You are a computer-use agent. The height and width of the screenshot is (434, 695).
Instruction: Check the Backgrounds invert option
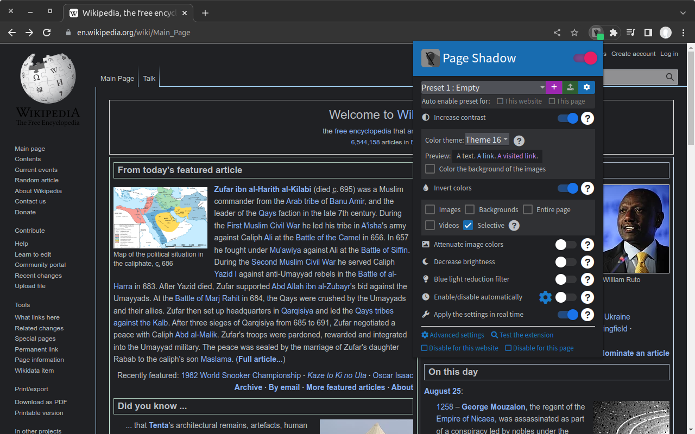(x=470, y=209)
